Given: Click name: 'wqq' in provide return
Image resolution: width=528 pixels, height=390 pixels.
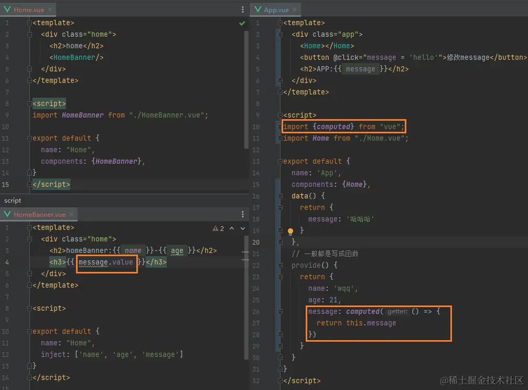Looking at the screenshot, I should 333,289.
